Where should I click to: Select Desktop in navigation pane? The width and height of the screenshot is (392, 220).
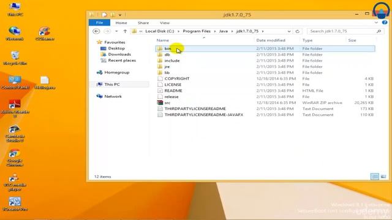[x=116, y=48]
